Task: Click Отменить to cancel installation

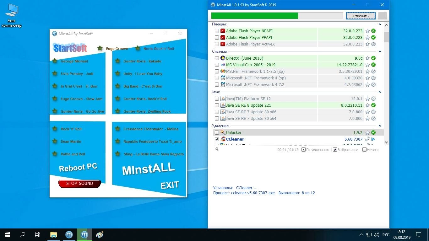Action: tap(361, 16)
